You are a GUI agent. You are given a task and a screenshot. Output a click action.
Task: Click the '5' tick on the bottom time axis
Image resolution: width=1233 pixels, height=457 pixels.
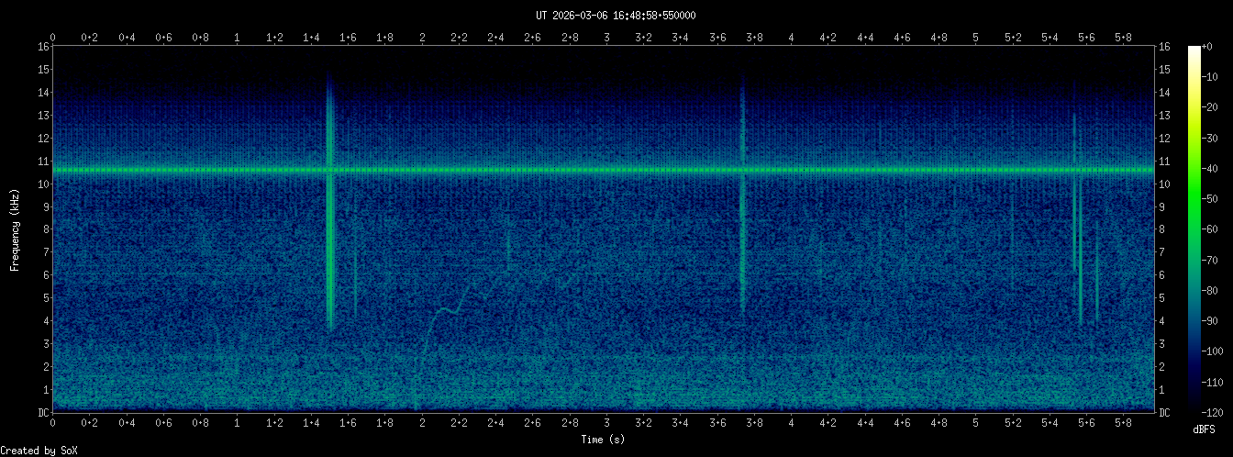click(976, 422)
